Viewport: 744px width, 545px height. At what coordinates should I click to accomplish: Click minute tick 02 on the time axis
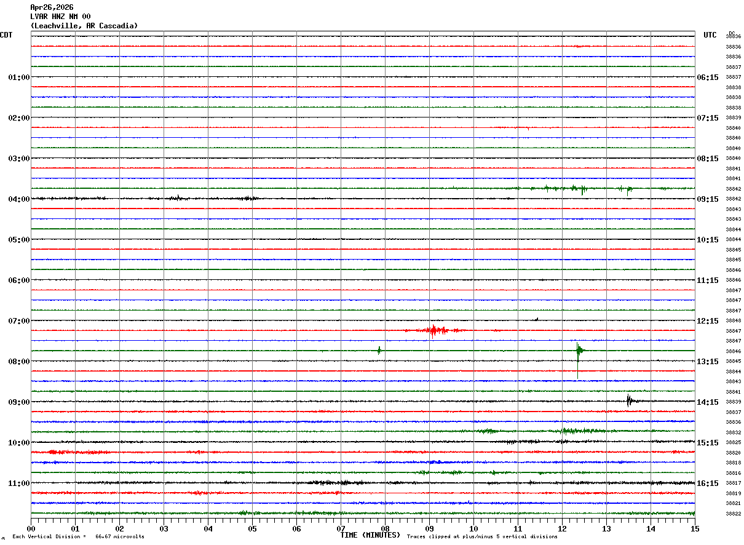tap(119, 528)
